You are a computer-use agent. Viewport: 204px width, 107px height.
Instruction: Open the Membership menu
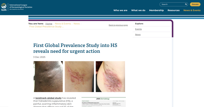pyautogui.click(x=156, y=10)
